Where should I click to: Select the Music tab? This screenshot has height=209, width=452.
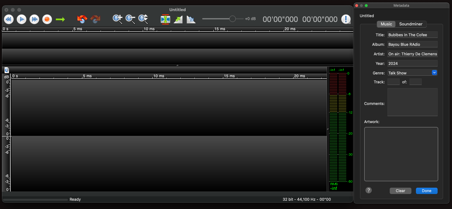386,24
